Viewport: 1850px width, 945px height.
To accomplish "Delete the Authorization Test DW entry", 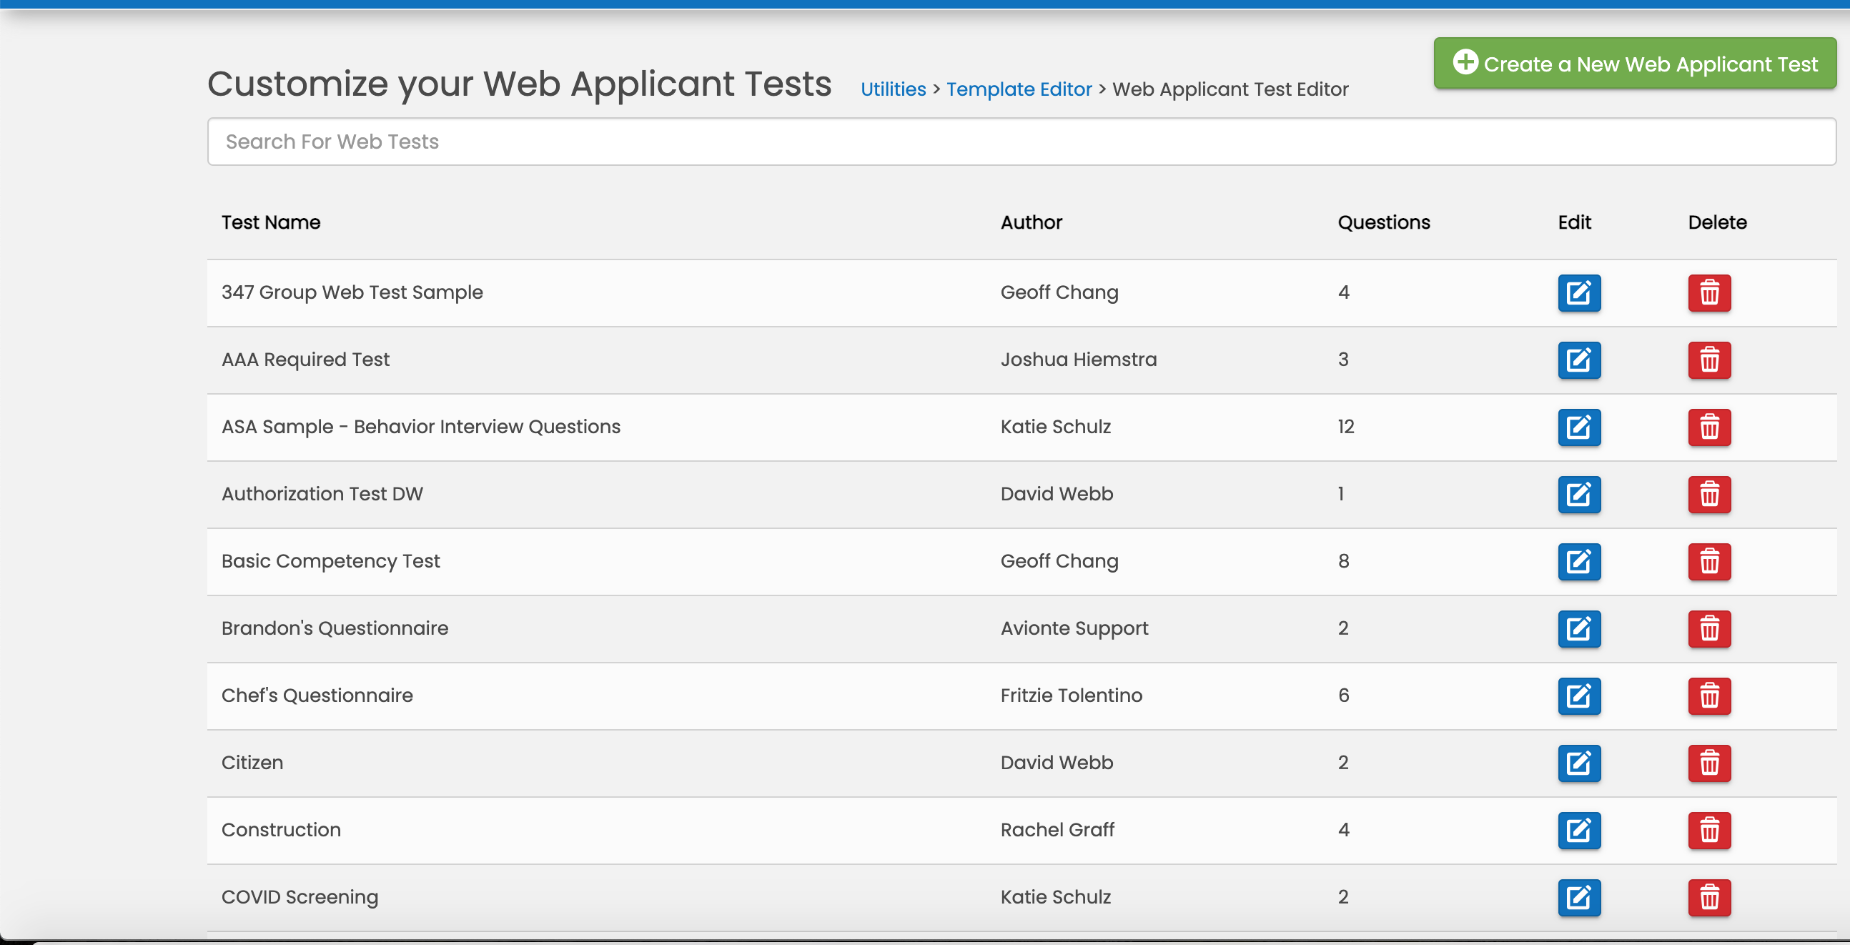I will (x=1708, y=495).
